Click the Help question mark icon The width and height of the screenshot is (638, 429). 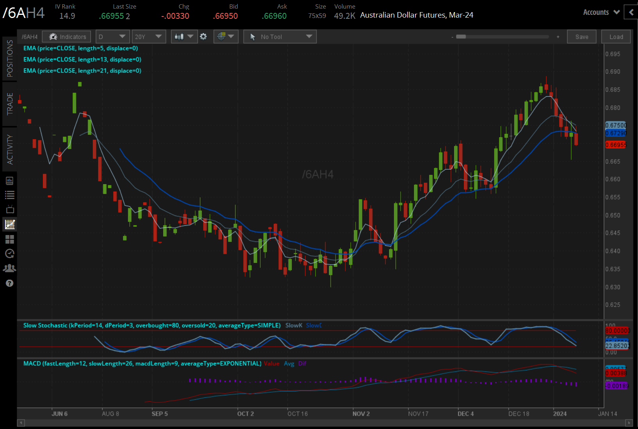click(10, 283)
